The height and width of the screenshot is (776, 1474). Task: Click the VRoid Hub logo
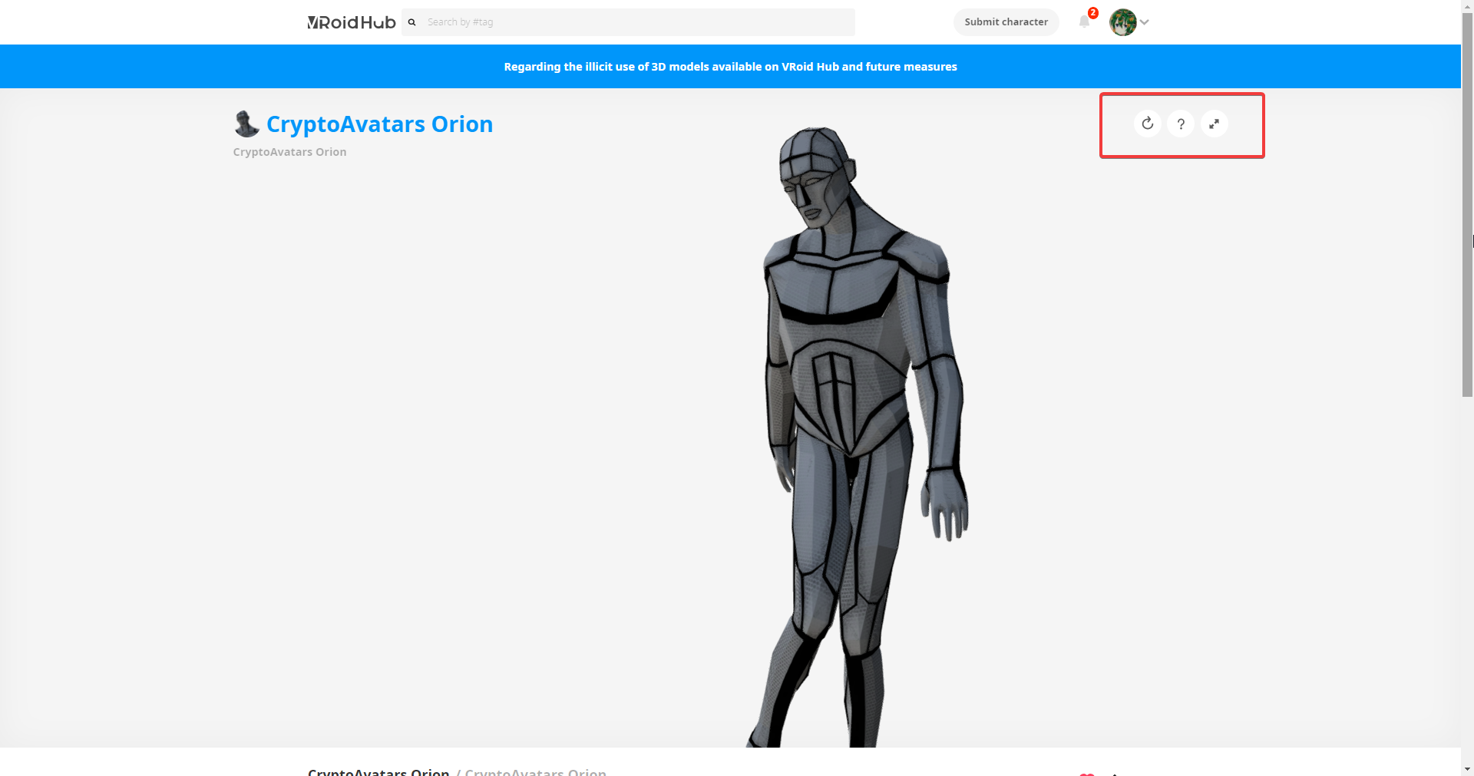351,22
